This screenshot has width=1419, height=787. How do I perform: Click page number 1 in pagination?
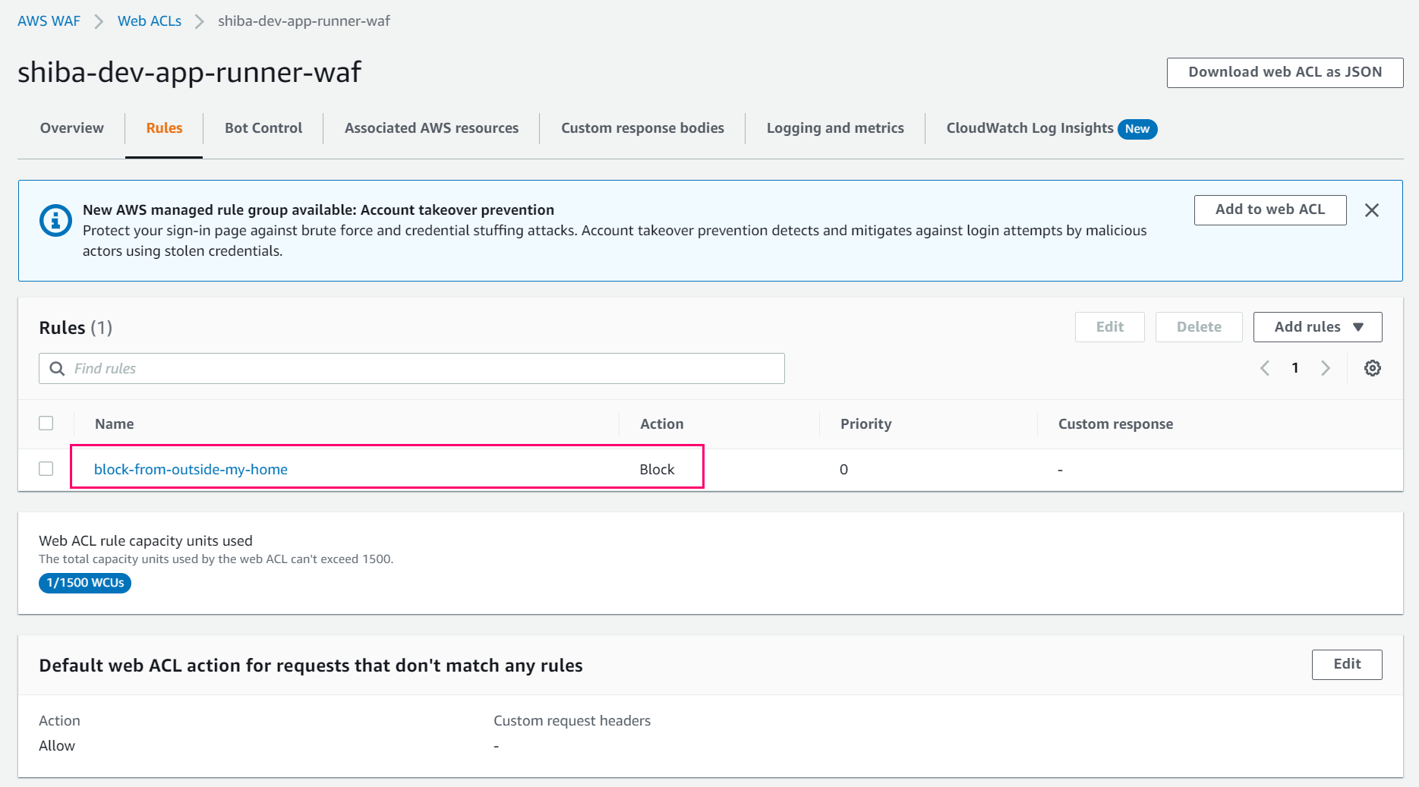coord(1295,368)
